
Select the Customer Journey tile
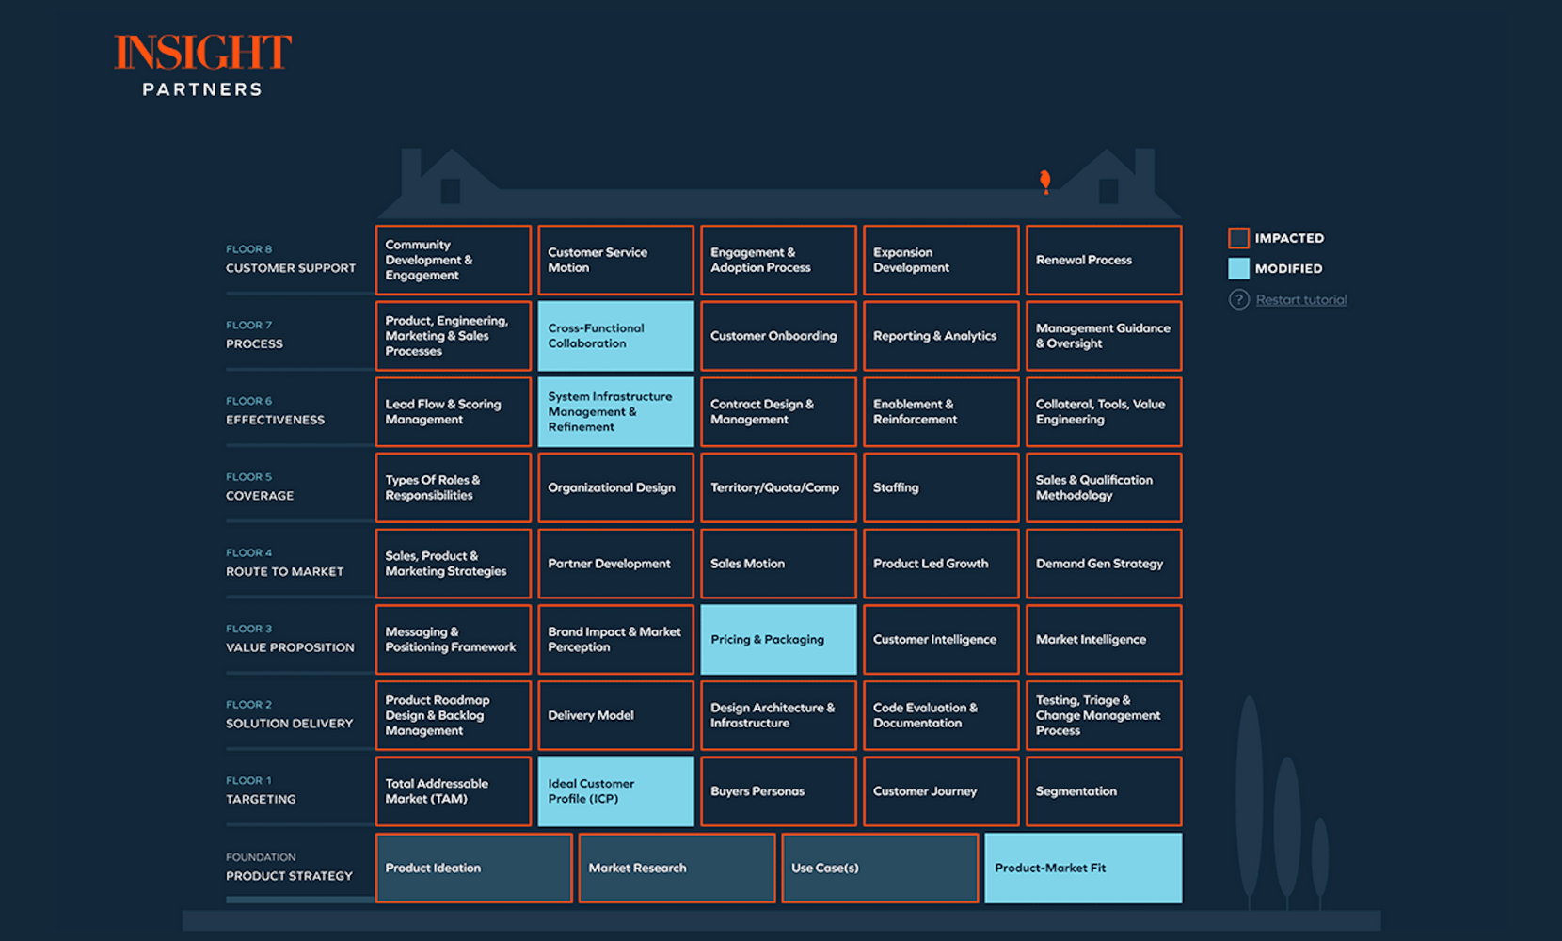tap(941, 791)
